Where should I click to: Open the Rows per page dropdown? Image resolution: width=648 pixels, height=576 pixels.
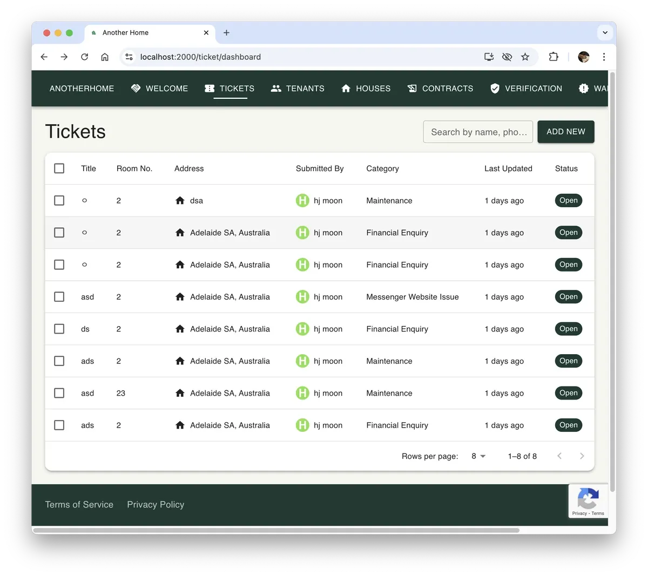[478, 456]
